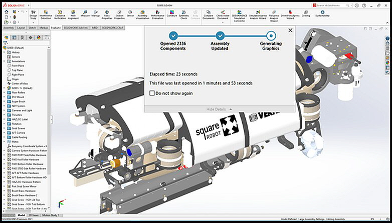Viewport: 392px width, 223px height.
Task: Switch to the MBD ribbon tab
Action: (95, 27)
